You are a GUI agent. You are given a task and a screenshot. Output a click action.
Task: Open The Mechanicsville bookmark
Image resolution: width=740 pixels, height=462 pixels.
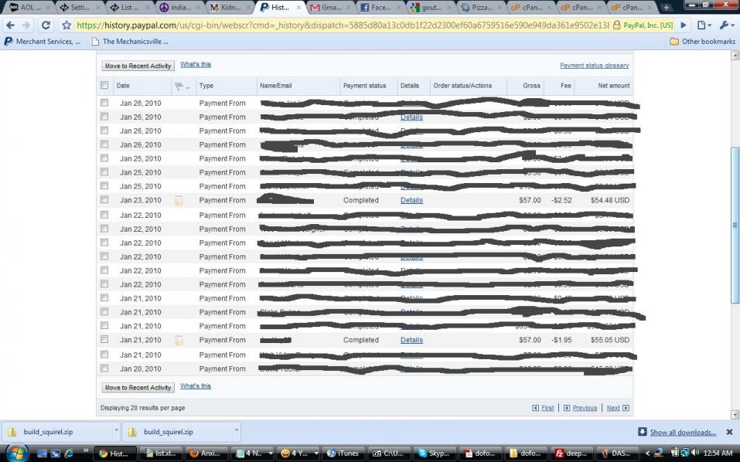(x=130, y=42)
